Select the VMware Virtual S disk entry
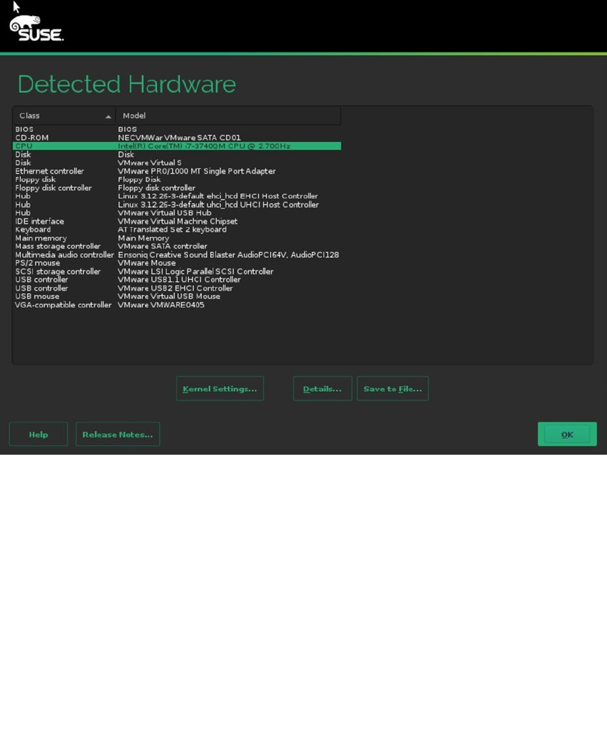The height and width of the screenshot is (739, 607). click(150, 162)
